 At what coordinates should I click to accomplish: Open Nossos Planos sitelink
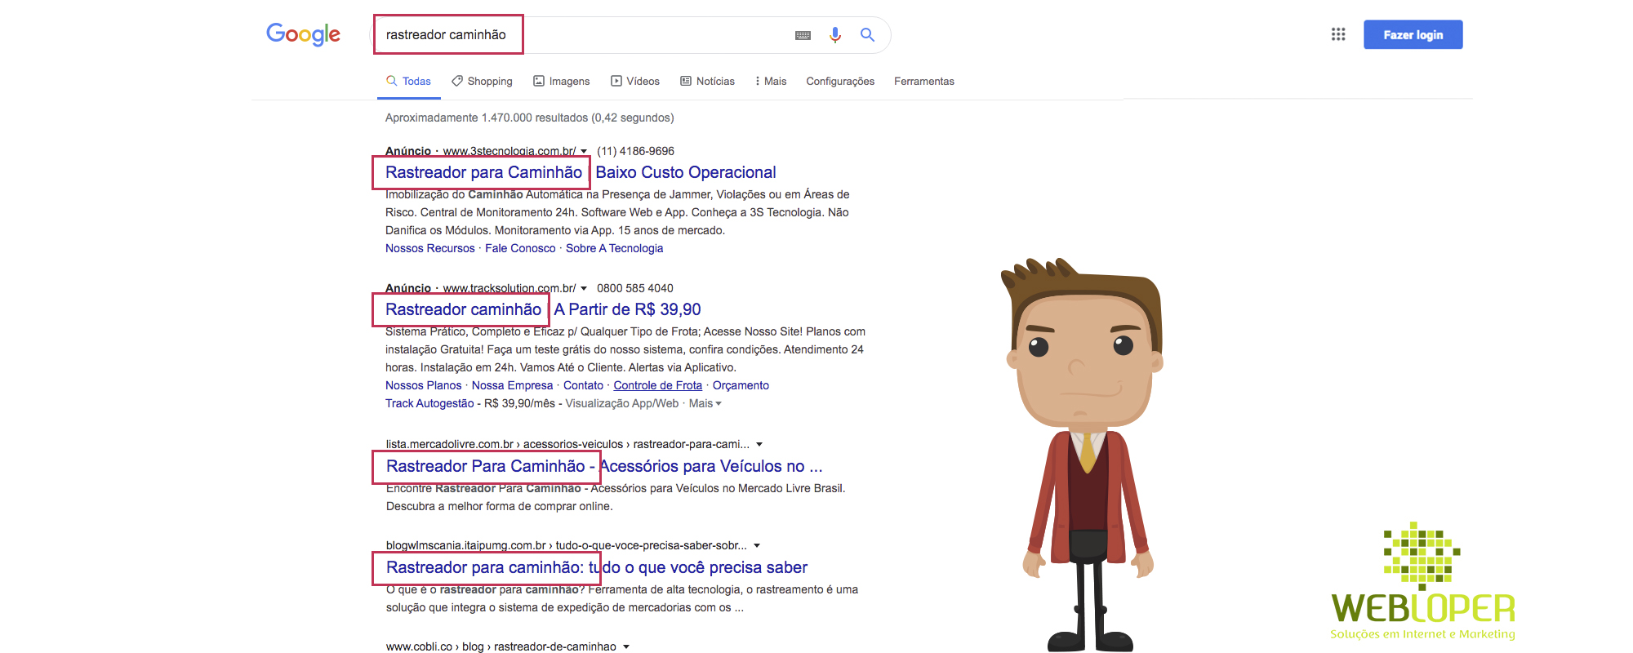423,385
